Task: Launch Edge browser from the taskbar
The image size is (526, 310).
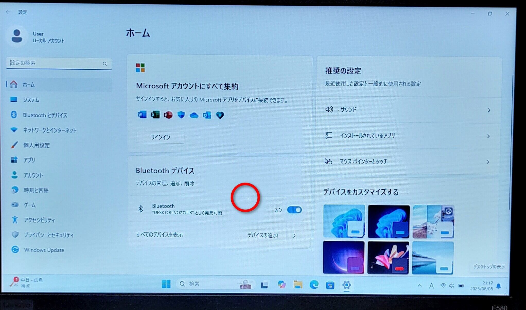Action: pyautogui.click(x=314, y=285)
